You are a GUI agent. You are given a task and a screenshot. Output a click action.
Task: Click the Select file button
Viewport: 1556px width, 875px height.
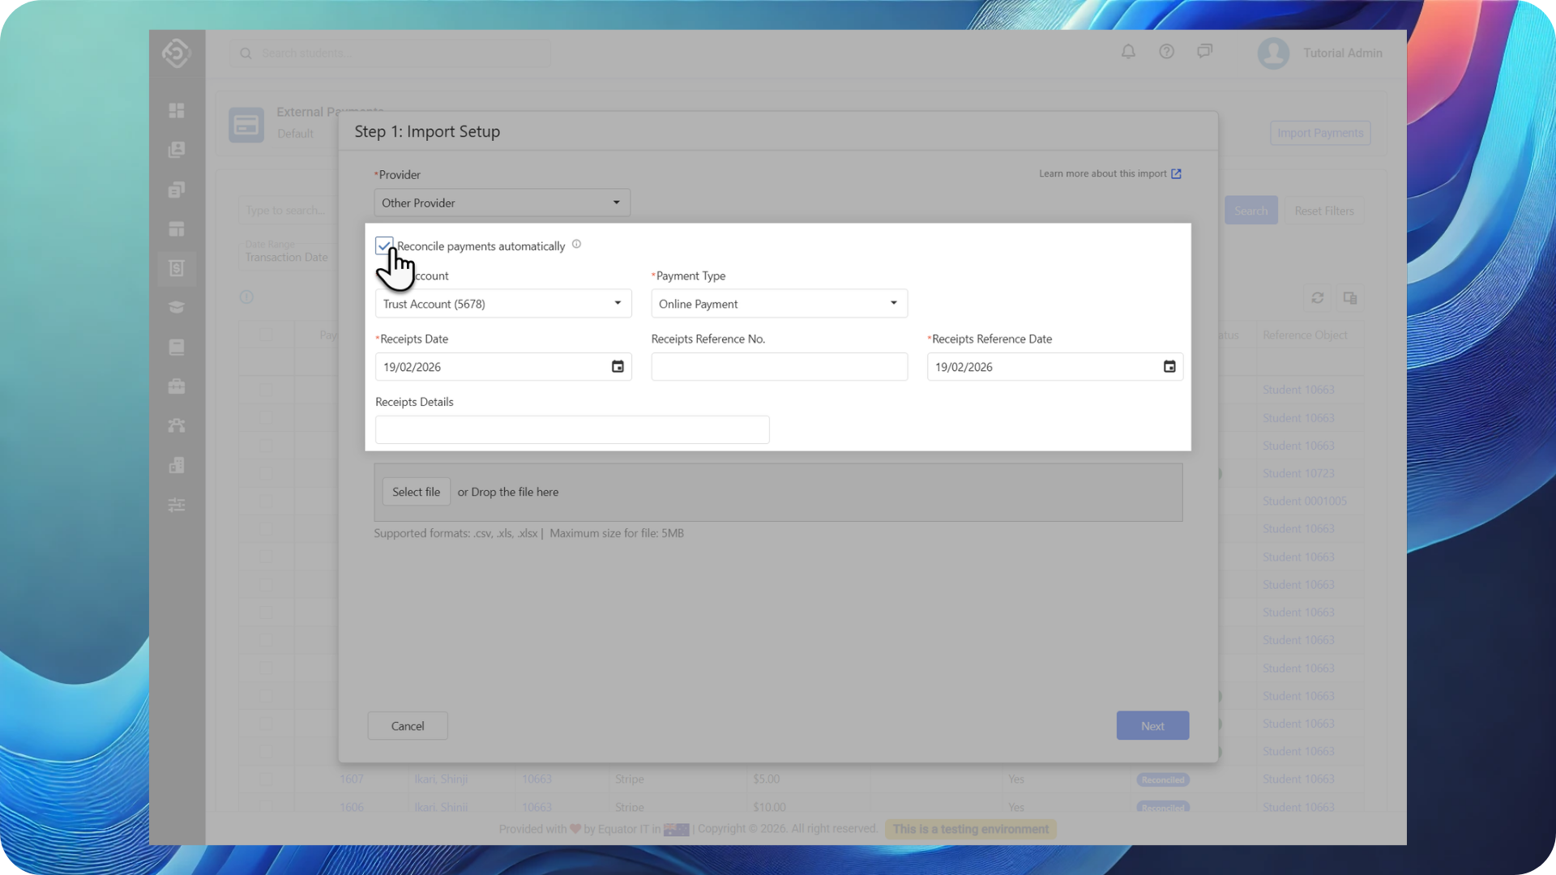416,492
